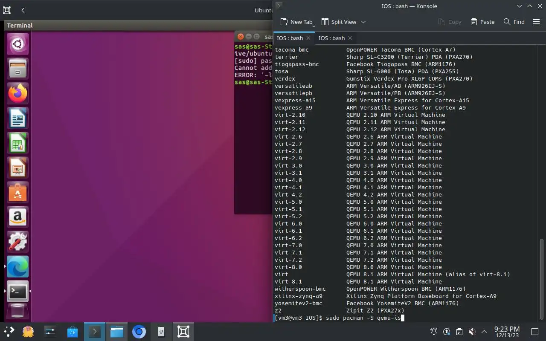Close the second IOS : bash tab

(x=350, y=38)
